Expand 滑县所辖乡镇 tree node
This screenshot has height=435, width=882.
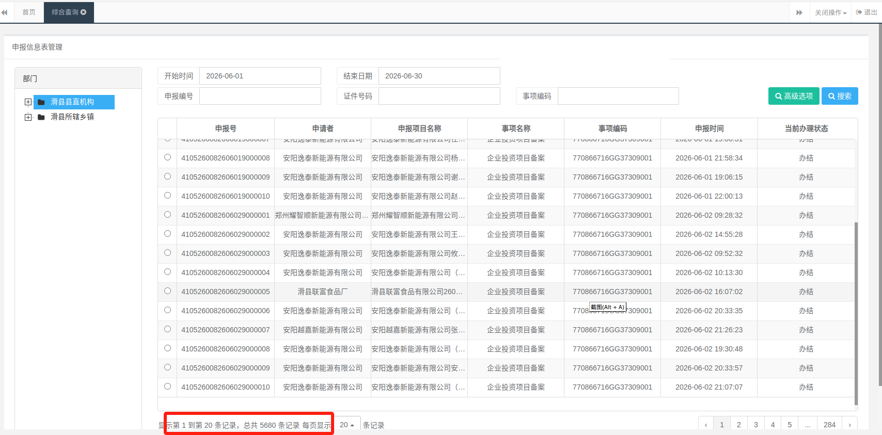28,117
